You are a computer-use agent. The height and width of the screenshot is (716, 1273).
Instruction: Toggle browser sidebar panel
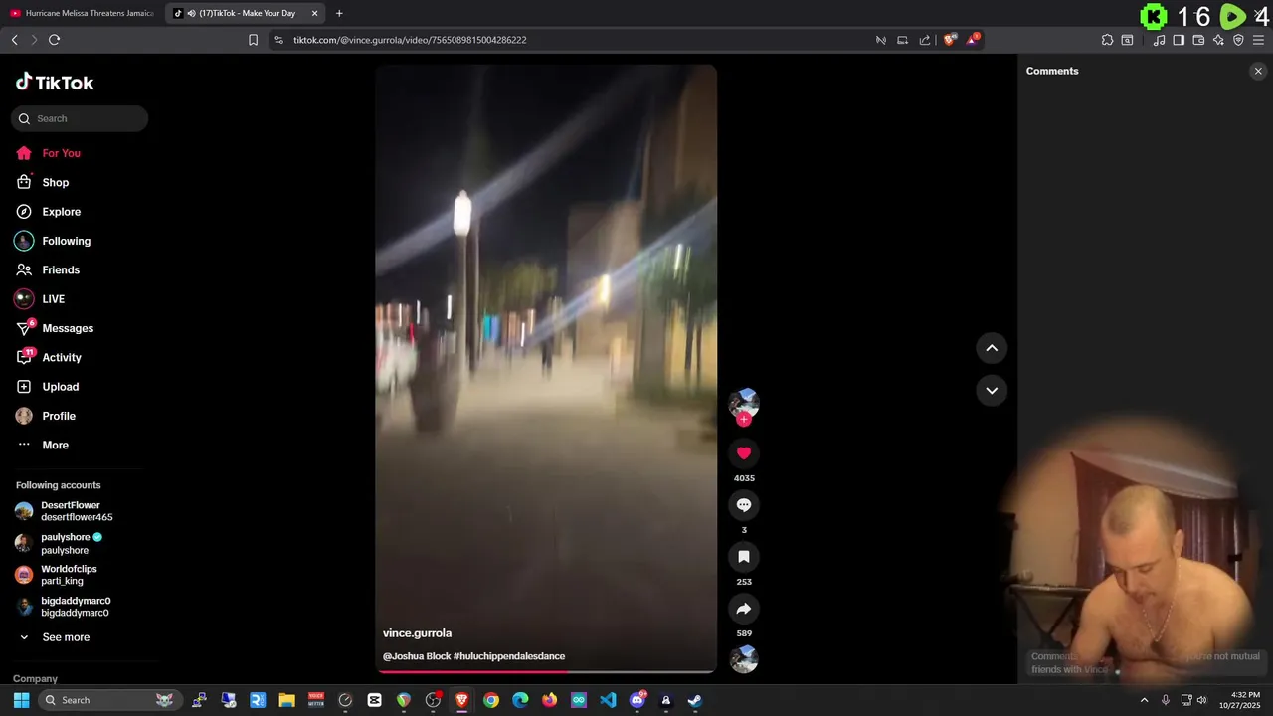pos(1179,40)
